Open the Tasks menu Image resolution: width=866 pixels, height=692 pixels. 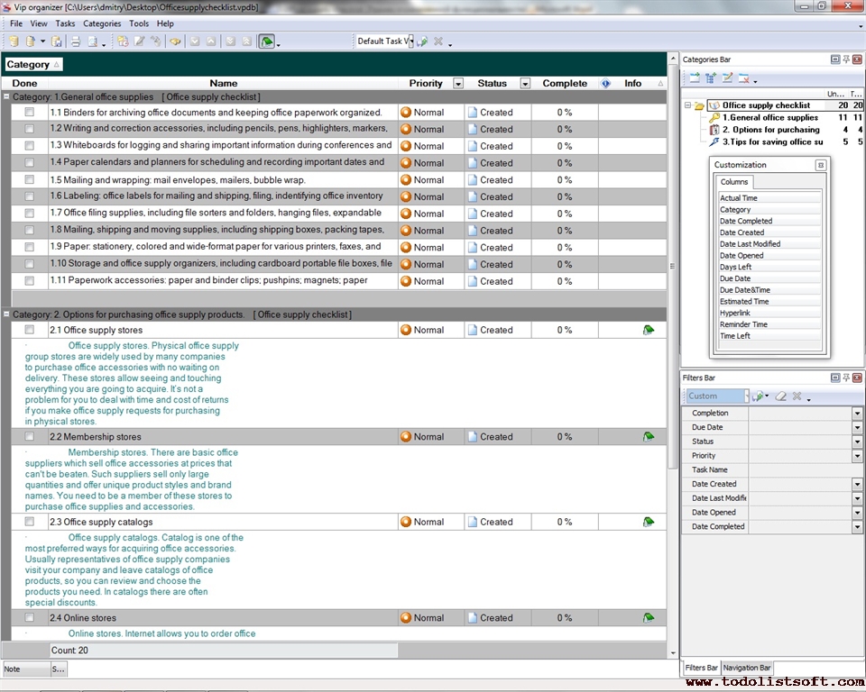coord(65,23)
